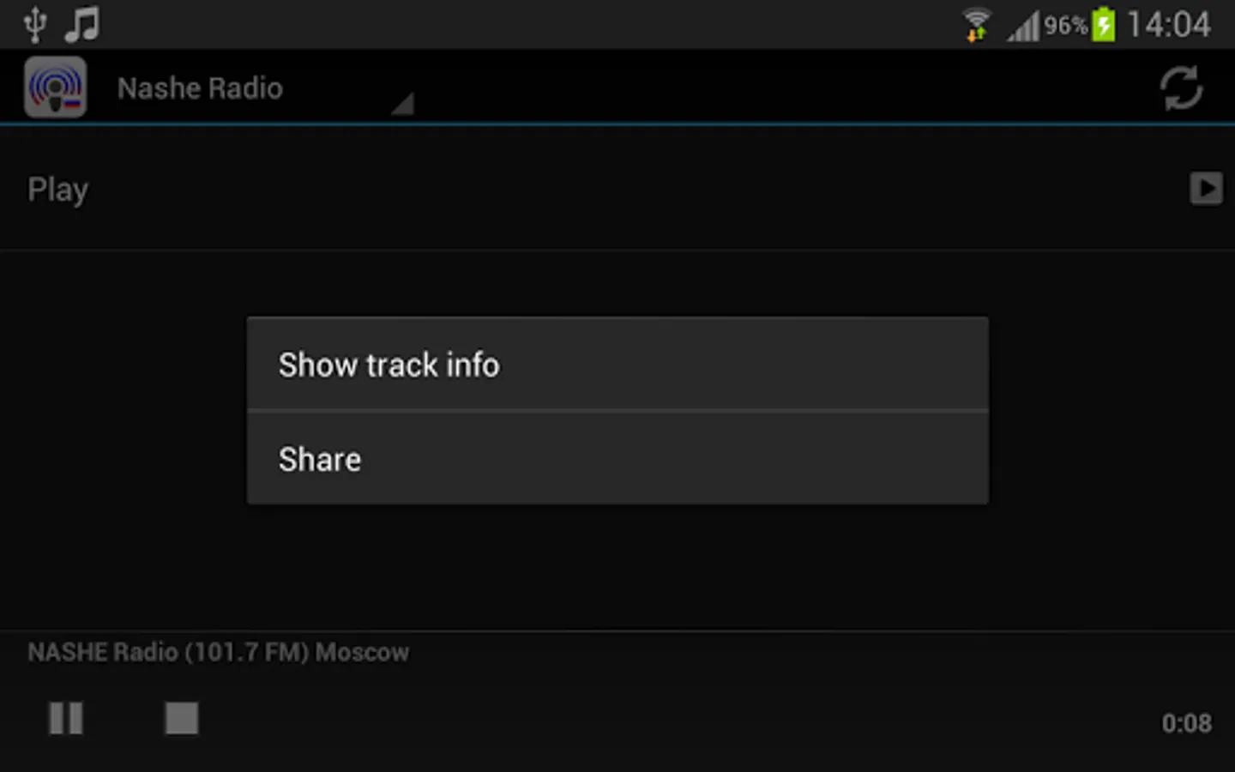This screenshot has width=1235, height=772.
Task: Tap the USB connection status icon
Action: 35,24
